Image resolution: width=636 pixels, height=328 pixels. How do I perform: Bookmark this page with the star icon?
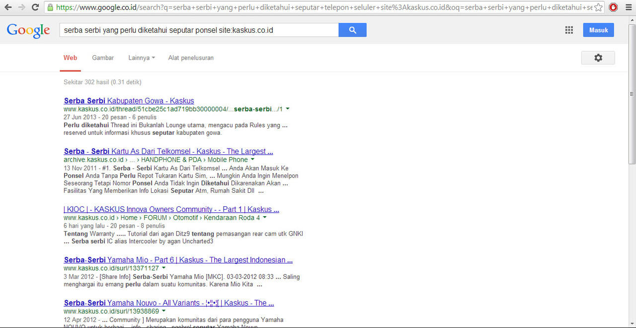pos(598,7)
